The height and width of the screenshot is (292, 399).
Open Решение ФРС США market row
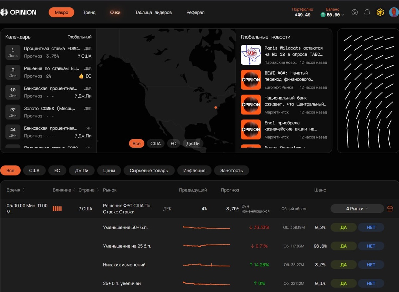coord(199,209)
